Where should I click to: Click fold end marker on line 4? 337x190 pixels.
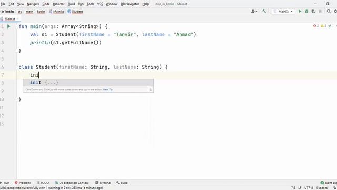pos(16,51)
